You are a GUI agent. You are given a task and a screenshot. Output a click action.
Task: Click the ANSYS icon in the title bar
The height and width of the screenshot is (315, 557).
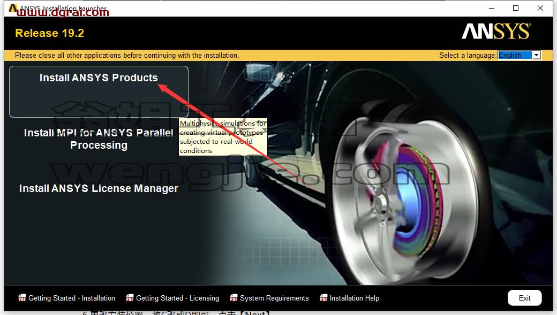13,8
